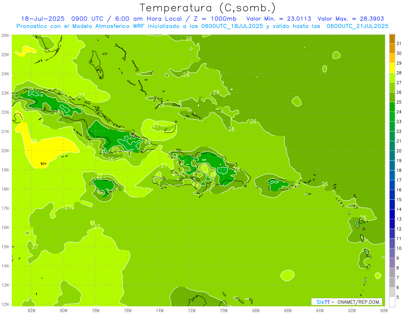Click the orange 30–31 legend swatch

[x=392, y=48]
